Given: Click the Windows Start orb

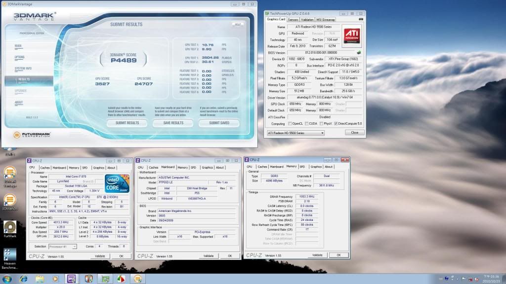Looking at the screenshot, I should click(x=7, y=279).
